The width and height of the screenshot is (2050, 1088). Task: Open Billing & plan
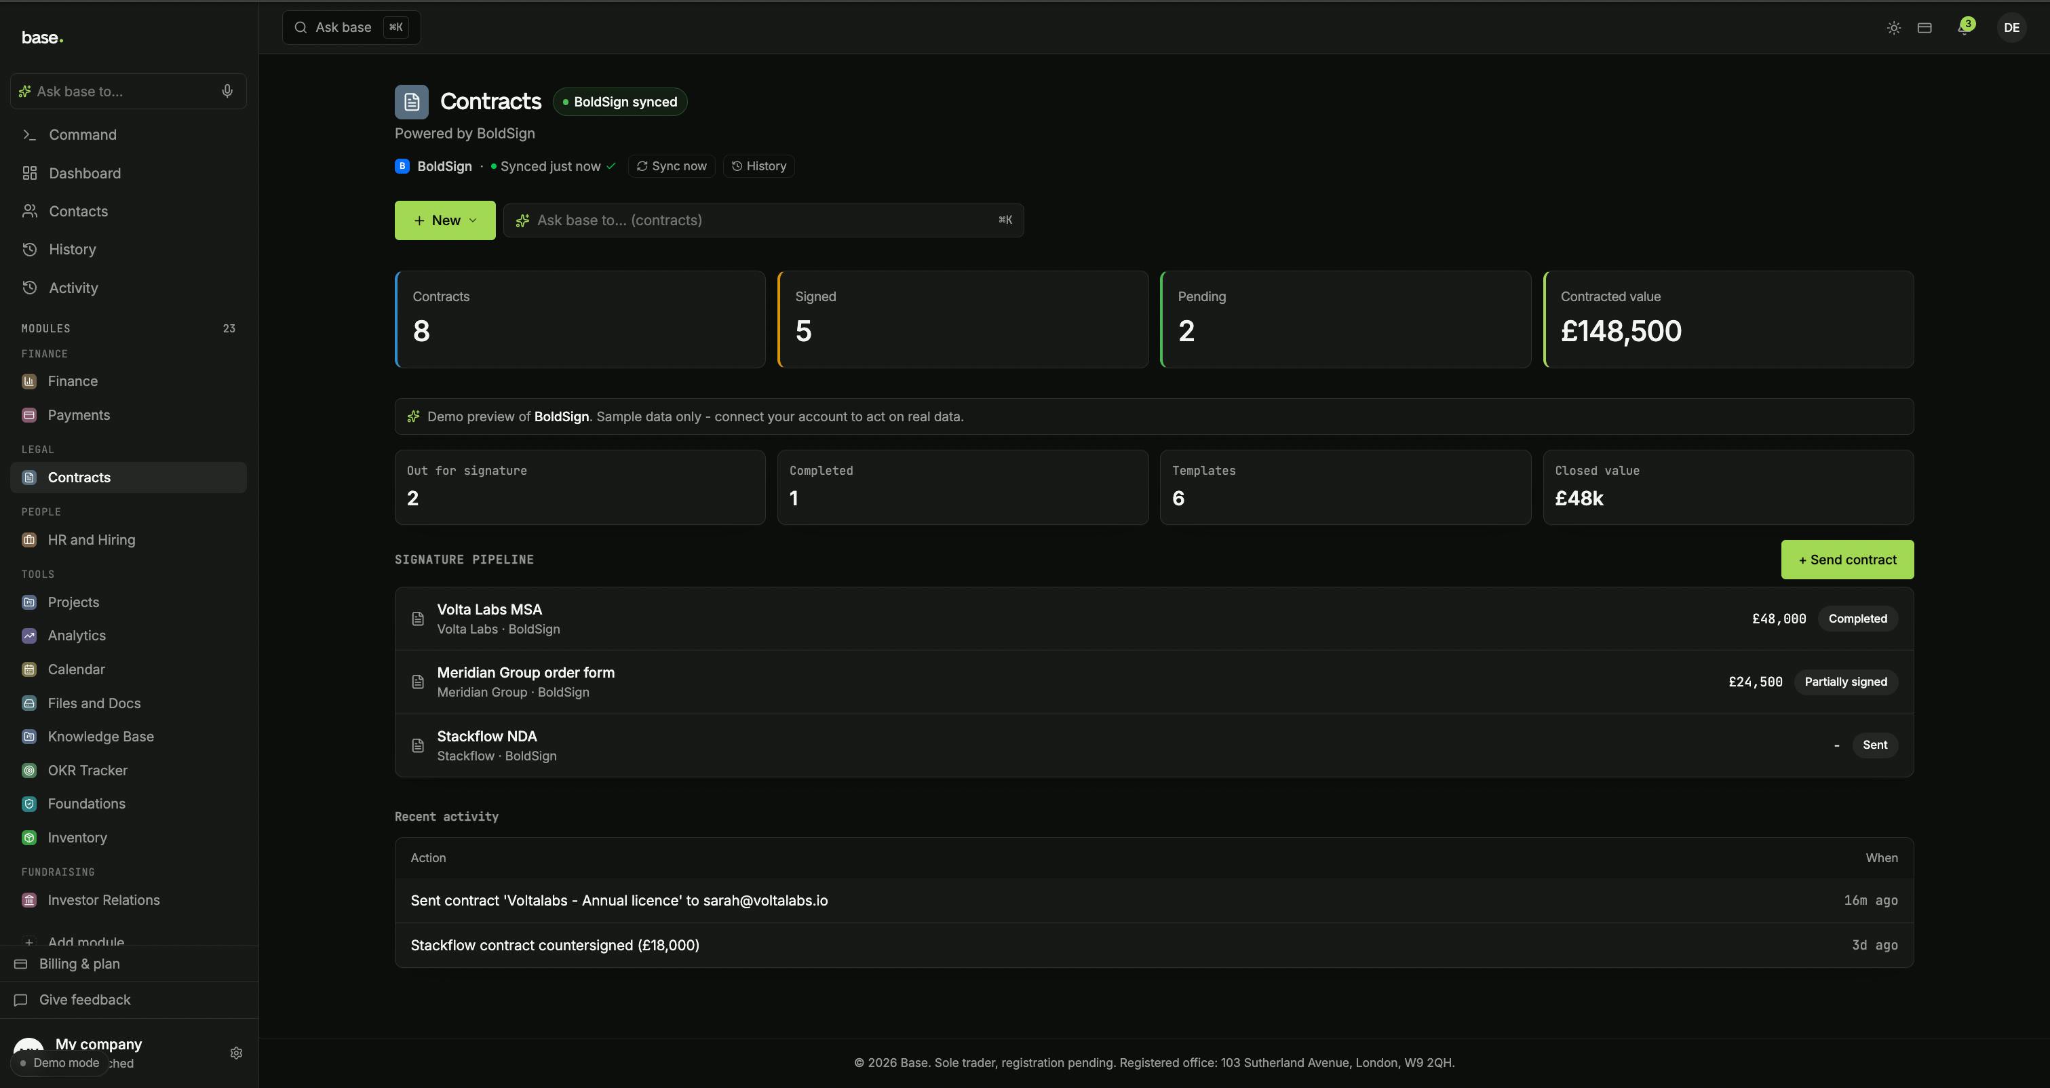tap(128, 964)
